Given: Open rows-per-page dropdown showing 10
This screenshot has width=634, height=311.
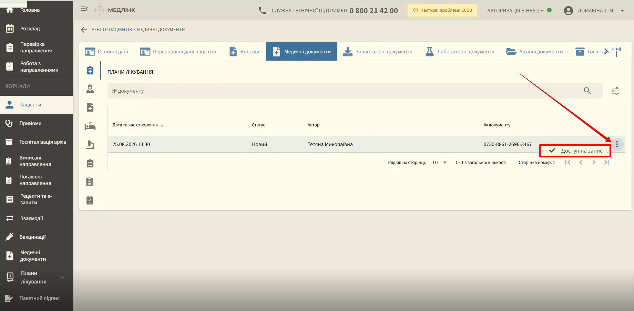Looking at the screenshot, I should [439, 163].
